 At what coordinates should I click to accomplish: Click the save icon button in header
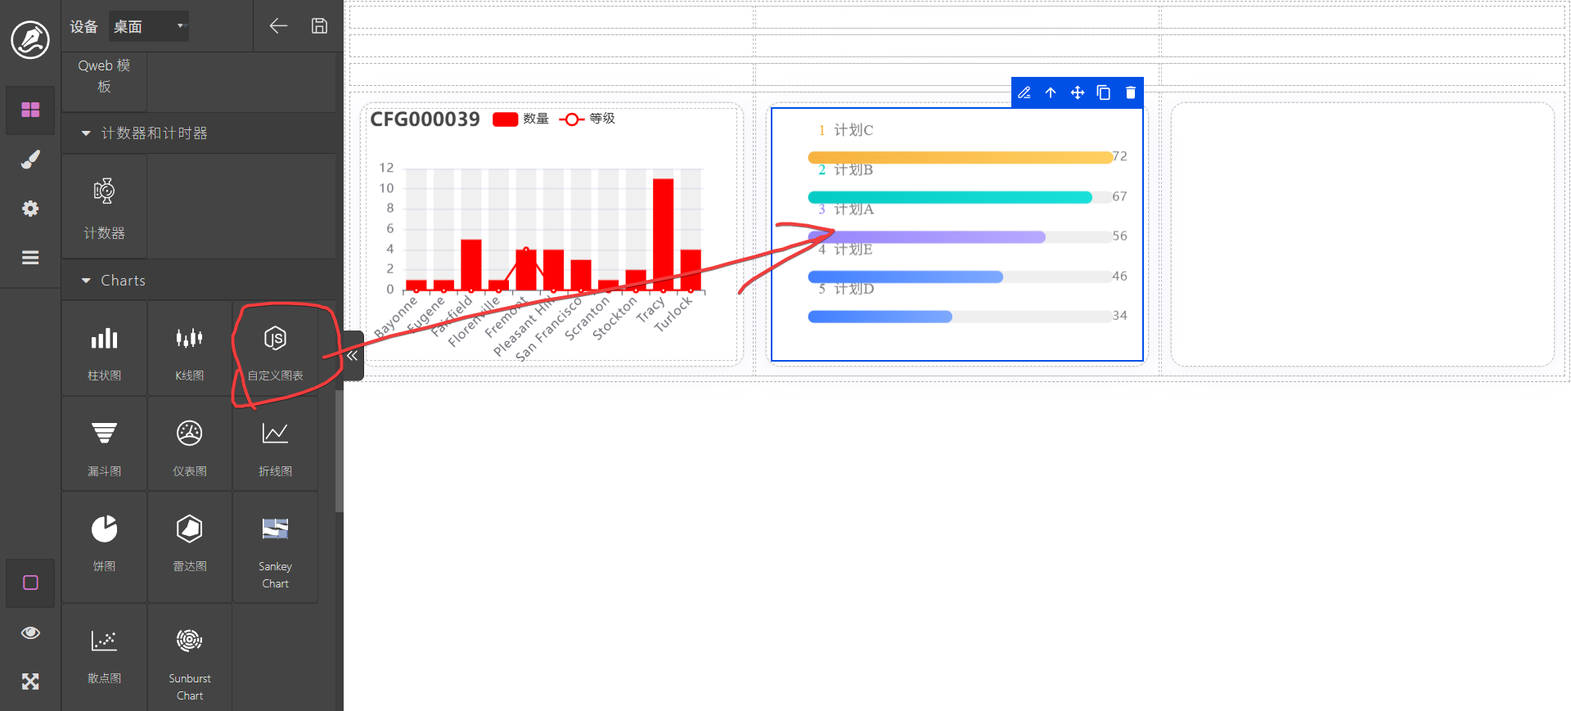point(319,26)
